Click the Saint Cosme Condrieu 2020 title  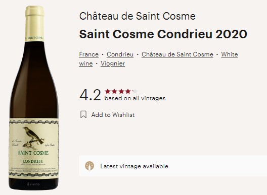click(x=163, y=34)
